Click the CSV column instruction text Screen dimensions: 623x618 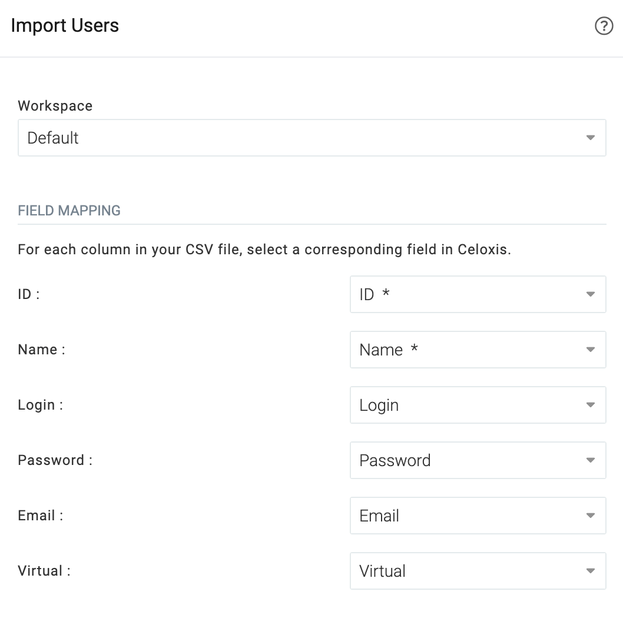pos(264,250)
